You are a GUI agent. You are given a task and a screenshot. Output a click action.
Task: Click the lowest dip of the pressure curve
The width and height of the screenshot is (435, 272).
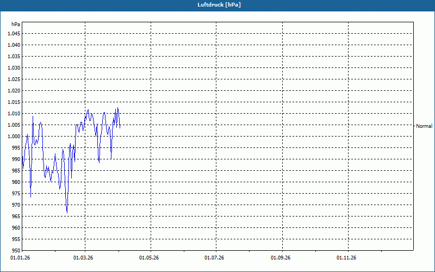coord(67,212)
